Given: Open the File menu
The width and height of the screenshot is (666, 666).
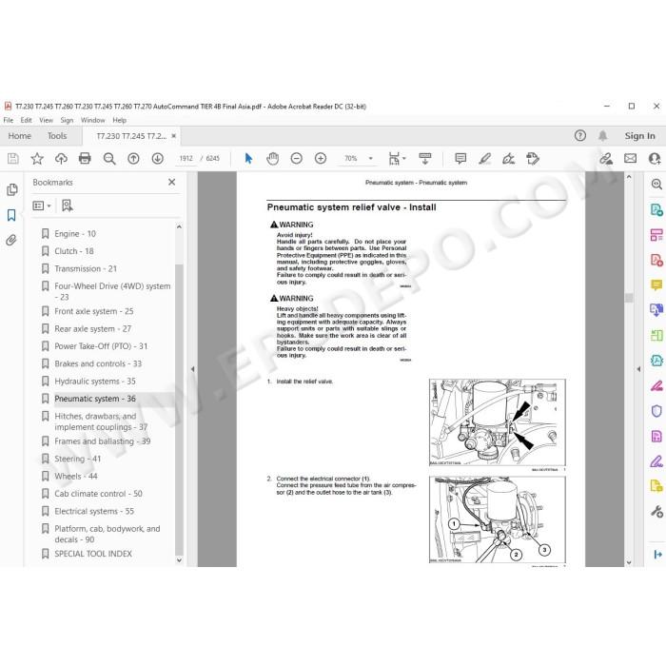Looking at the screenshot, I should [x=8, y=120].
